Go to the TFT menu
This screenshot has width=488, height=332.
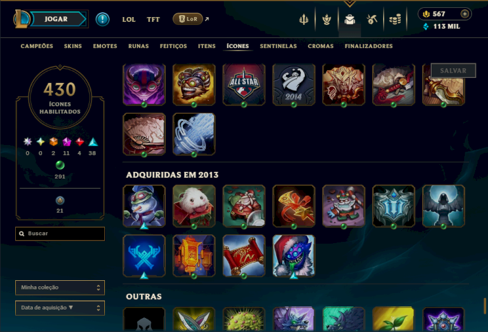tap(153, 19)
